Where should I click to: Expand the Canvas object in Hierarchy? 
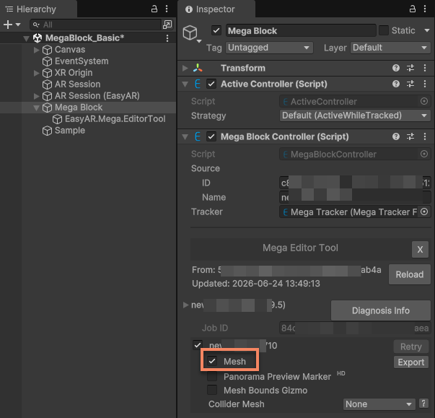pyautogui.click(x=36, y=50)
